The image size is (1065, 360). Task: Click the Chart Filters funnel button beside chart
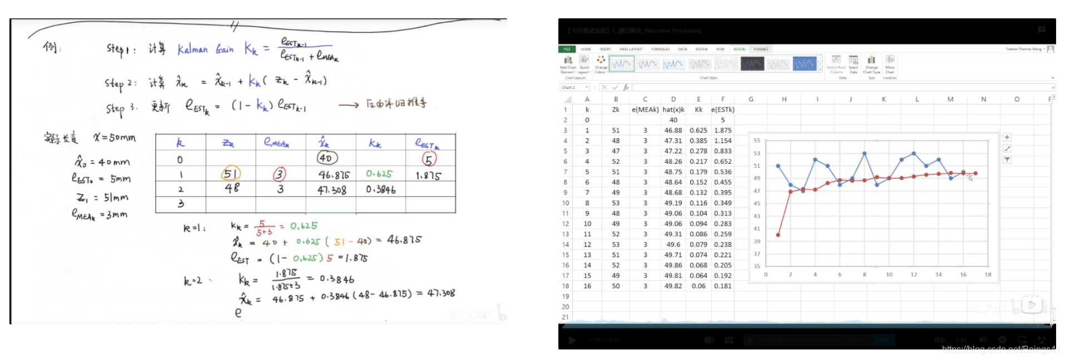click(1007, 159)
